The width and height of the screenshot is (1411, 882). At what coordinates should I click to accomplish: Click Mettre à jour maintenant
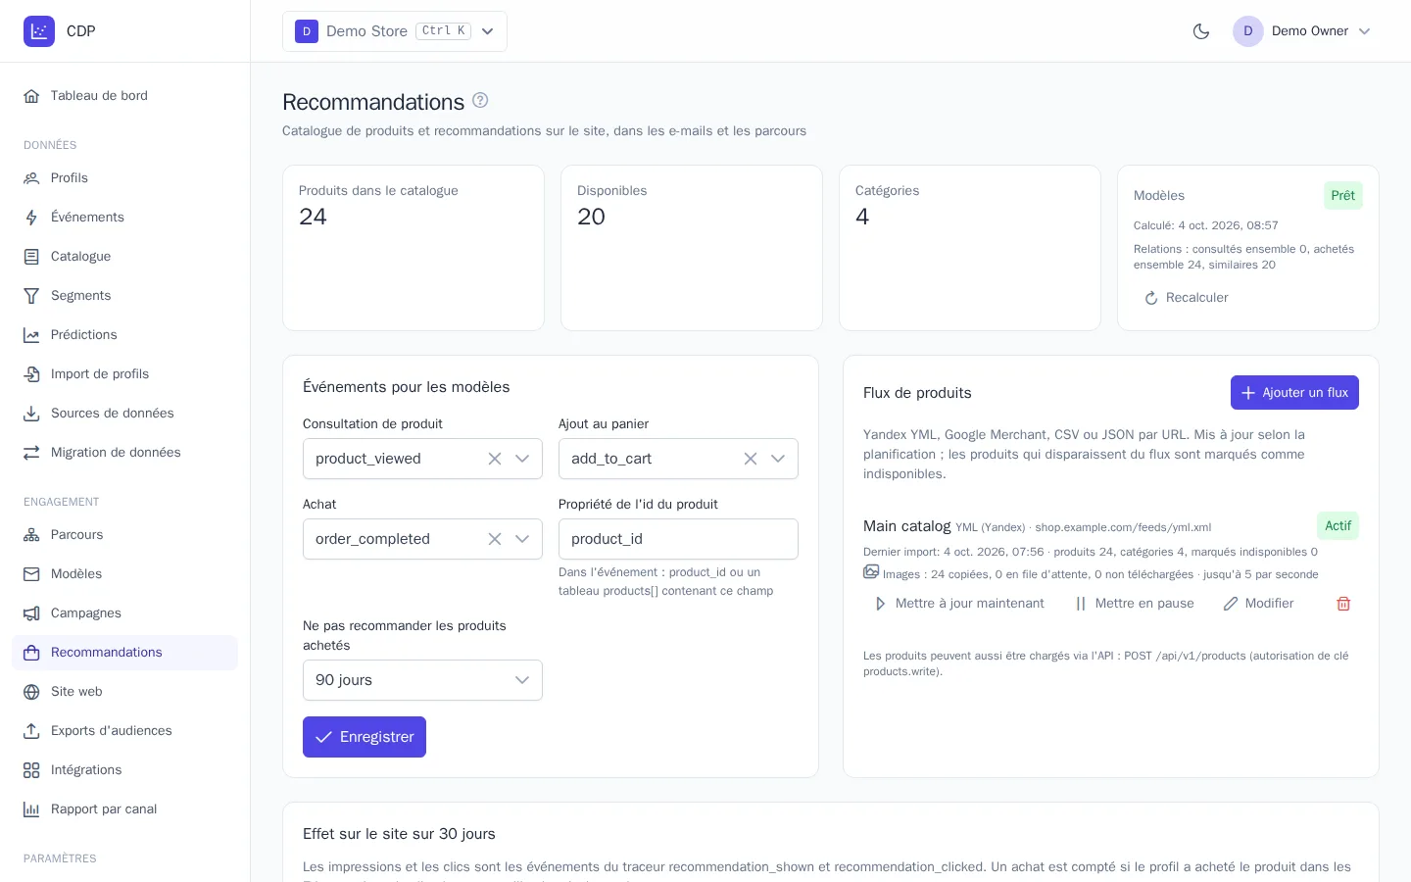pos(958,604)
